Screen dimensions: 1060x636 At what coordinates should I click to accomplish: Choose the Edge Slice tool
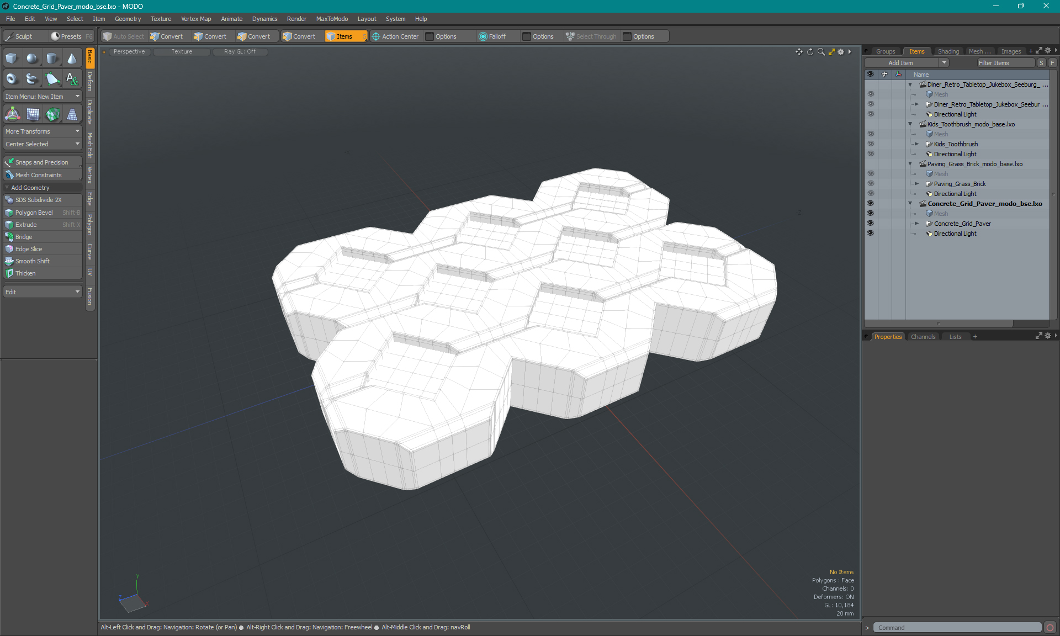tap(43, 249)
